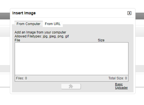Click the Files: 0 counter
The width and height of the screenshot is (144, 105).
pyautogui.click(x=22, y=78)
